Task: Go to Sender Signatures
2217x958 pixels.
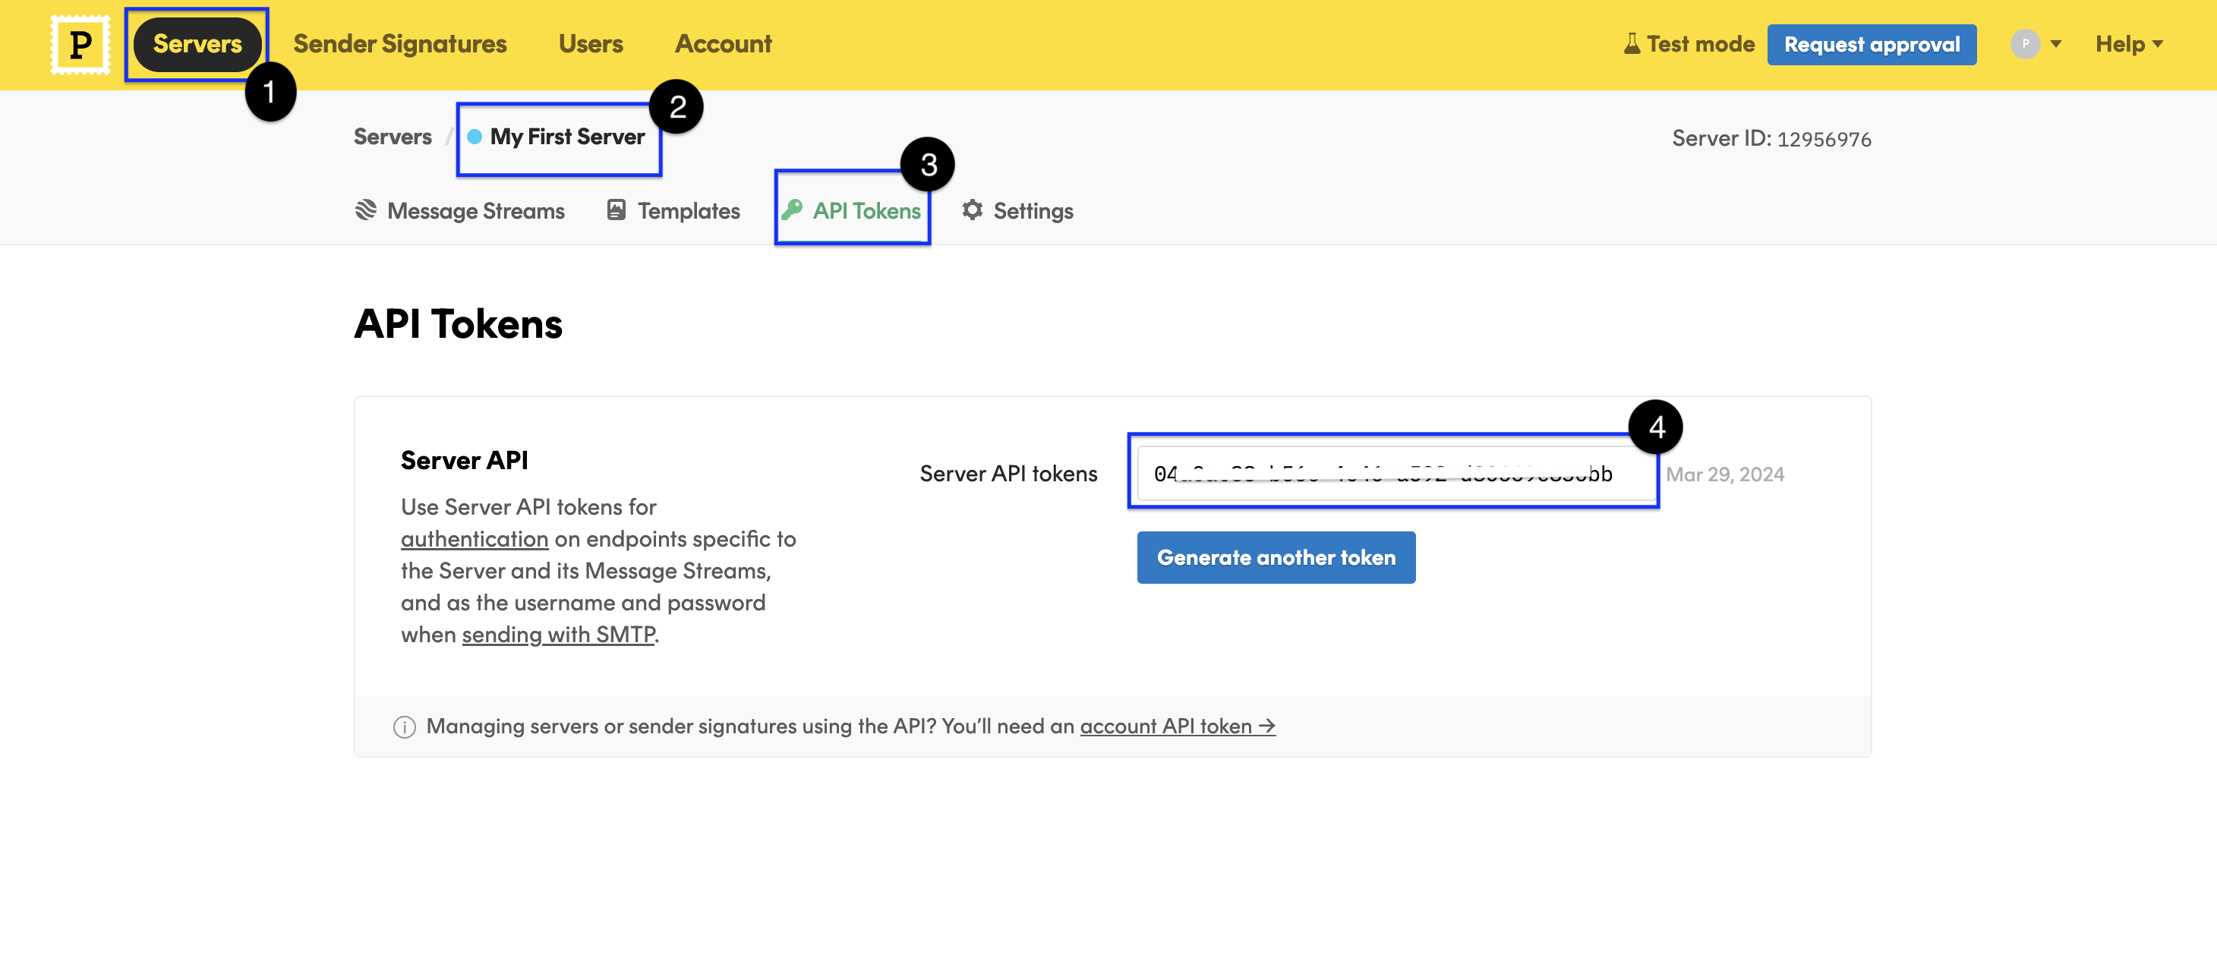Action: 399,44
